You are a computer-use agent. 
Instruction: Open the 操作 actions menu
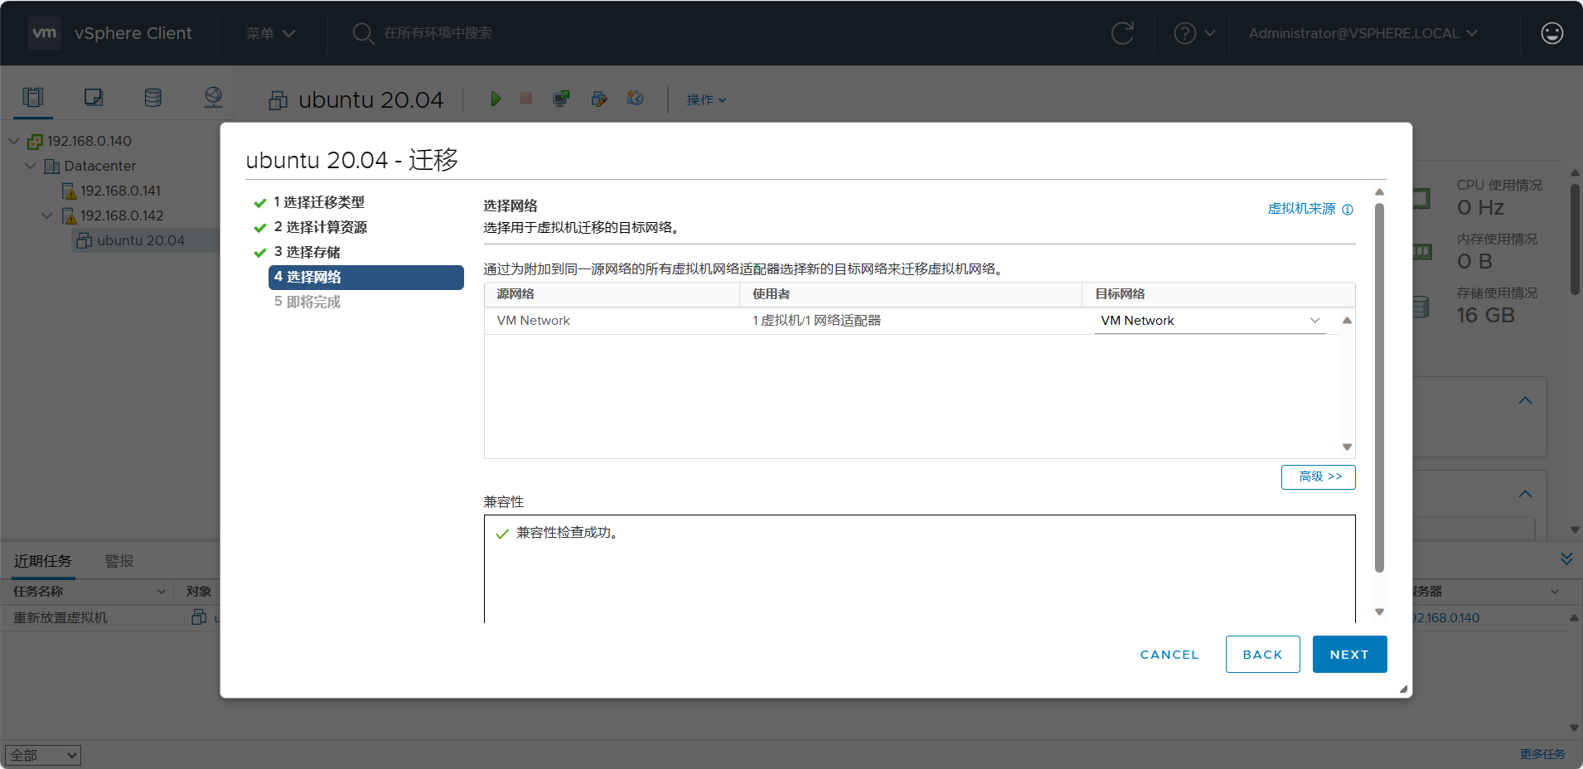point(706,99)
